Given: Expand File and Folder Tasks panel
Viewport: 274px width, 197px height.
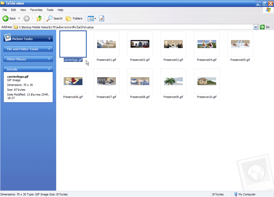Looking at the screenshot, I should [x=49, y=49].
